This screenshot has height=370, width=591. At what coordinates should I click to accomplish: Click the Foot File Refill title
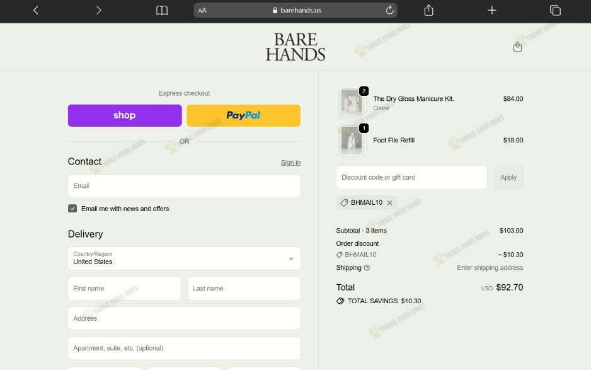(x=394, y=141)
